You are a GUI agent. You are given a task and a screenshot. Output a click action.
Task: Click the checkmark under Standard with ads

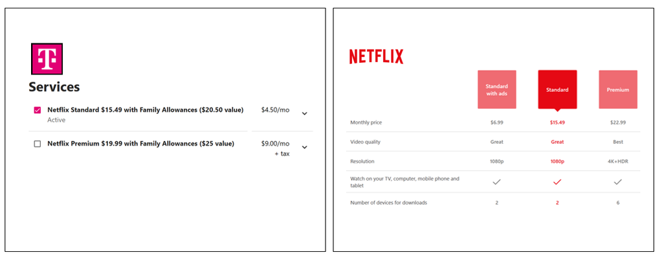[496, 182]
